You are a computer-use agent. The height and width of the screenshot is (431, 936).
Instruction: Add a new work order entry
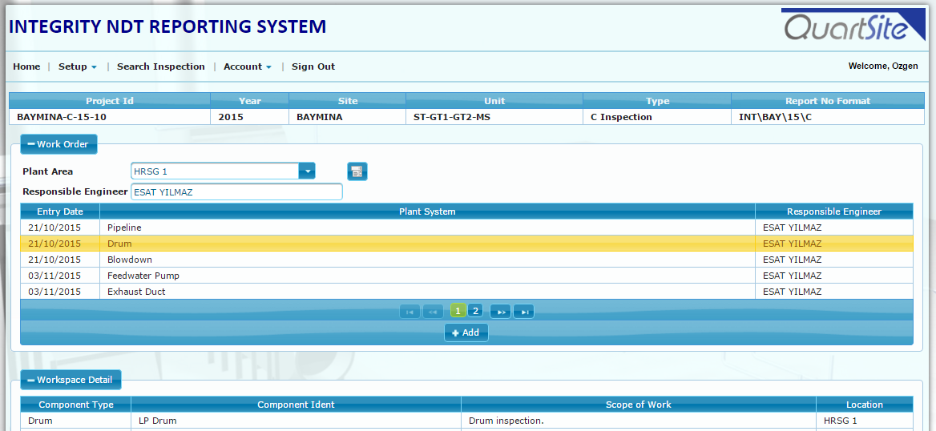pyautogui.click(x=466, y=332)
